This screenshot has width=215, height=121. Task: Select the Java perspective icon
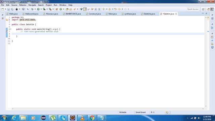tap(212, 9)
